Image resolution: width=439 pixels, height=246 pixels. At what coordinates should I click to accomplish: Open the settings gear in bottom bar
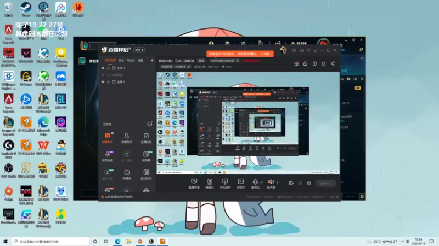309,183
